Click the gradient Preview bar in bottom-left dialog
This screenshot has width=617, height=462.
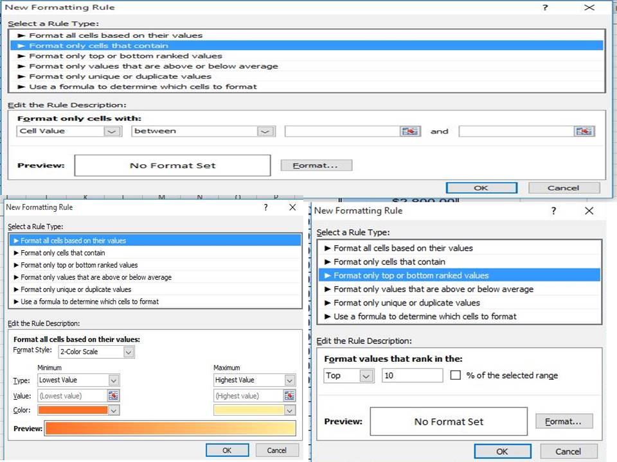pyautogui.click(x=171, y=428)
